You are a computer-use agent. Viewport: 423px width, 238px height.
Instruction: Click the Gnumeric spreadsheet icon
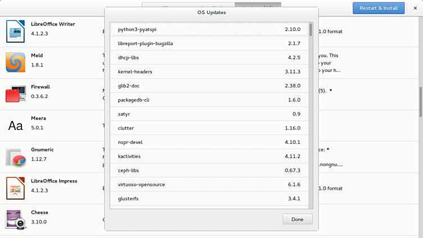pyautogui.click(x=16, y=157)
